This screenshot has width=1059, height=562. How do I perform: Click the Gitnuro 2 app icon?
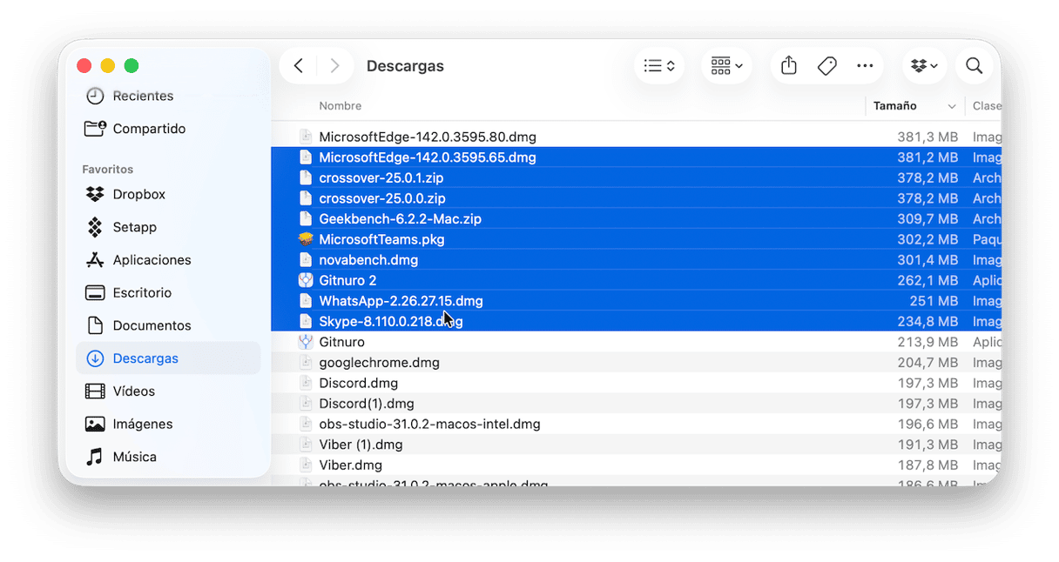click(305, 281)
